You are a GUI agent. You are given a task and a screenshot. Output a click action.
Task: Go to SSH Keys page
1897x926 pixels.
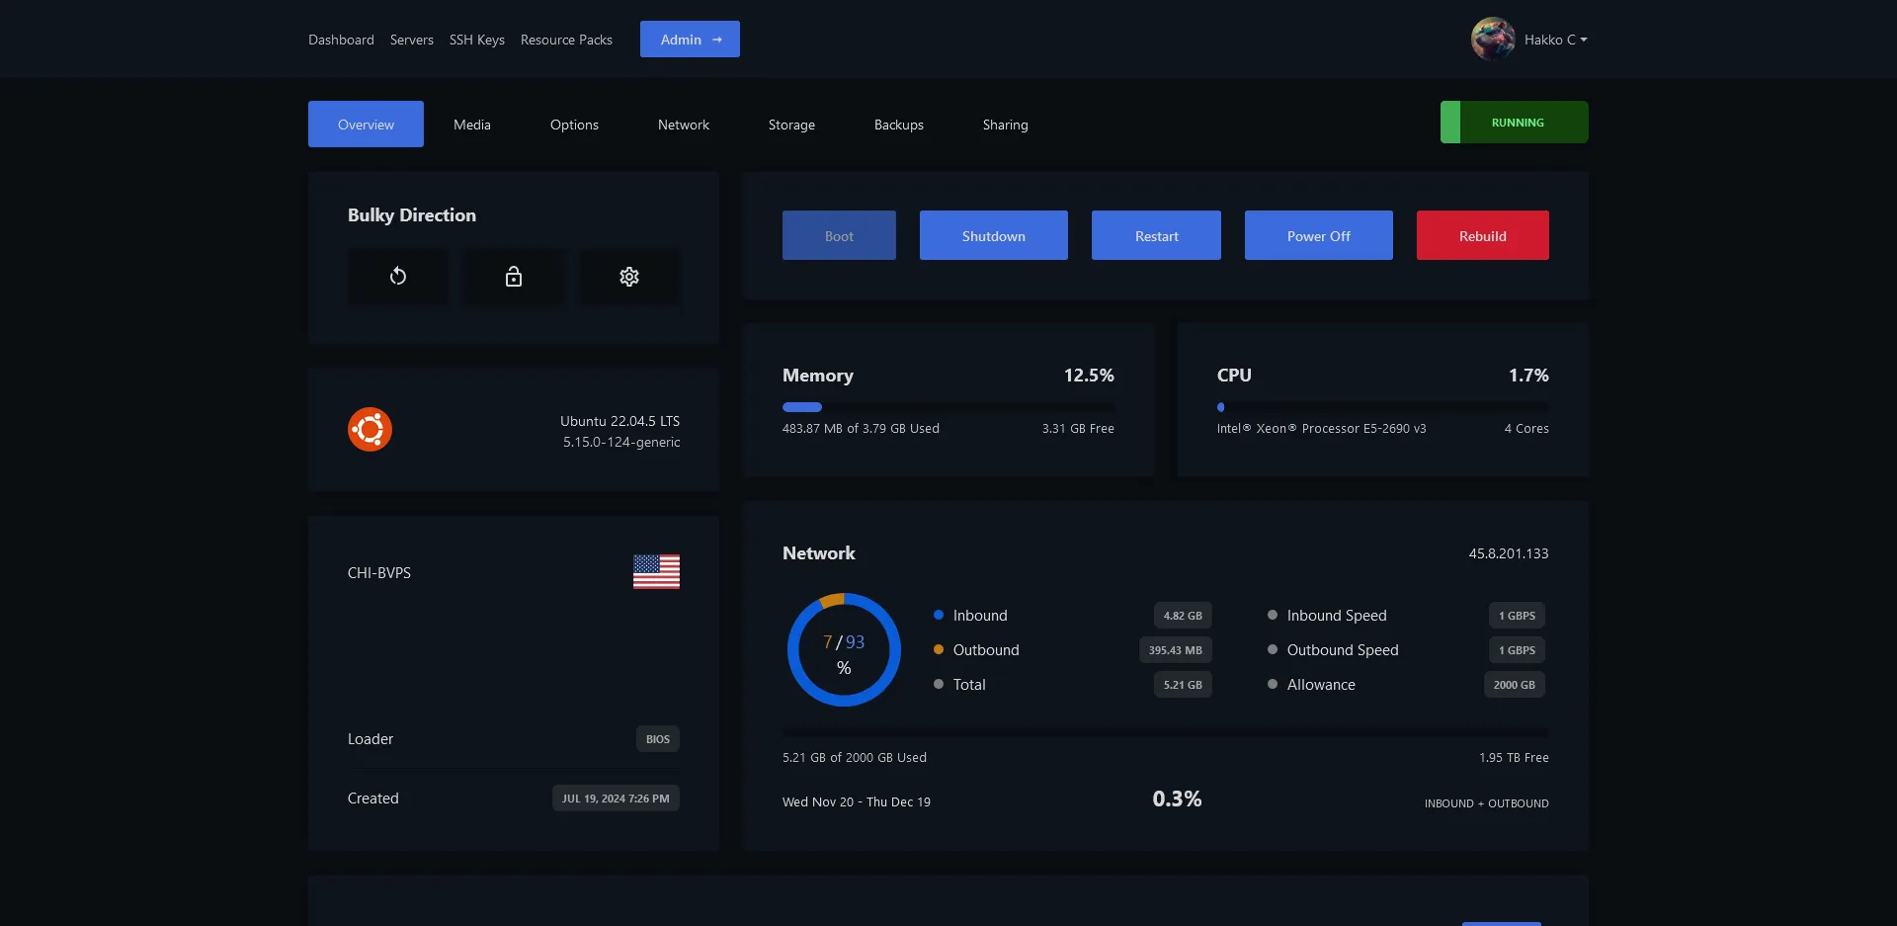[476, 40]
